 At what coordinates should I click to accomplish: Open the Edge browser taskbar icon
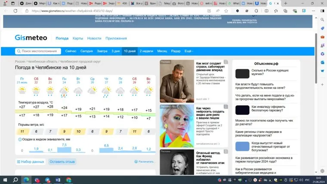pos(26,180)
